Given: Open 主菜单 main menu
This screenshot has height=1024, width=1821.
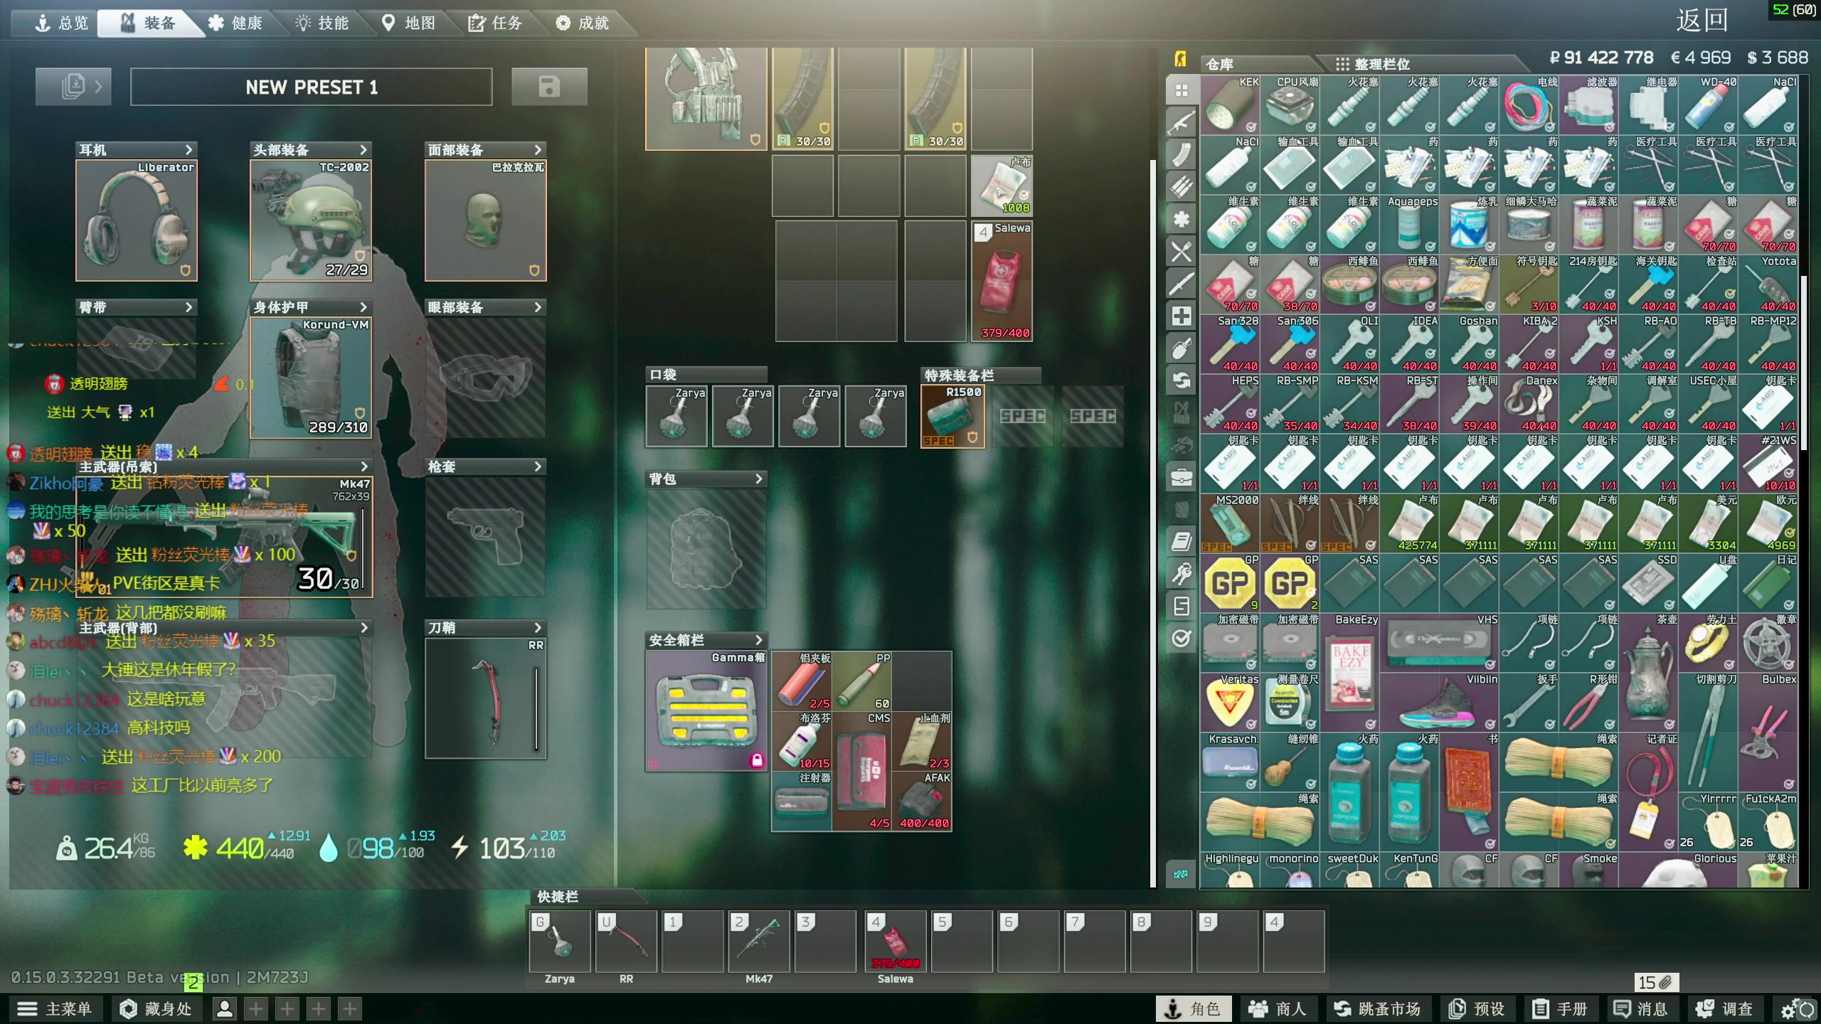Looking at the screenshot, I should (x=55, y=1009).
